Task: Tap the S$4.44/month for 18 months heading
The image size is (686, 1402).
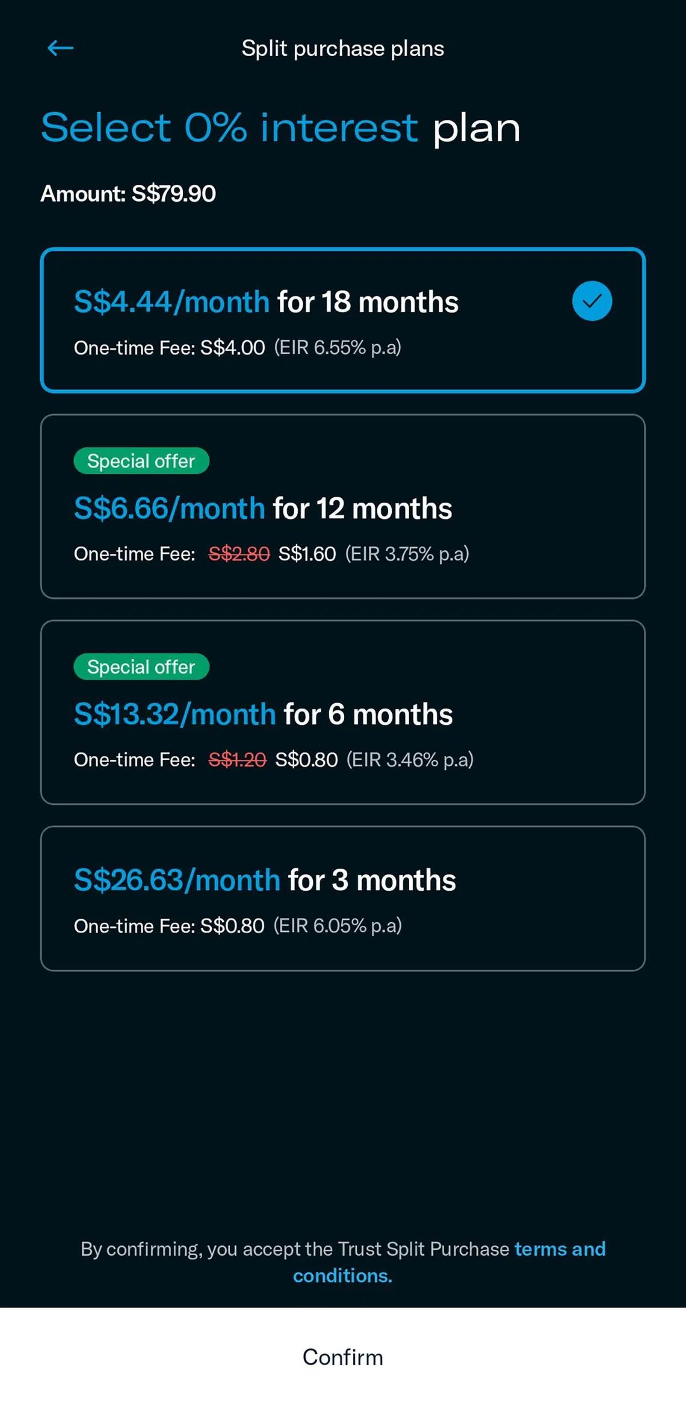Action: pos(266,302)
